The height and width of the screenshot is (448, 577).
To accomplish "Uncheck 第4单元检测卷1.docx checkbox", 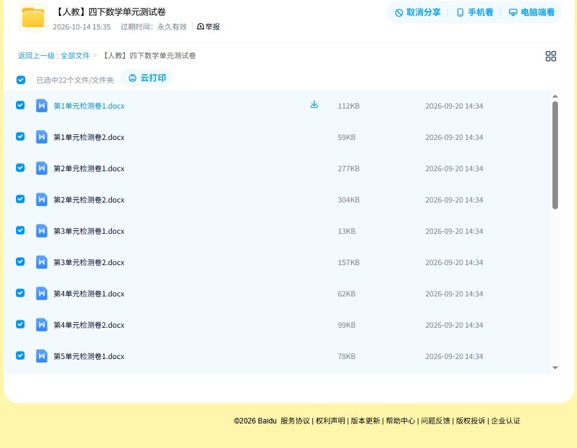I will (x=20, y=293).
